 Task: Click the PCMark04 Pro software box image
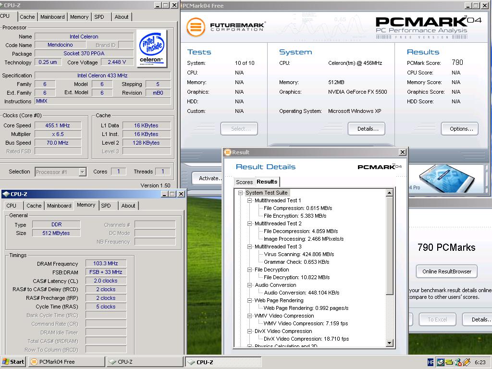[447, 179]
